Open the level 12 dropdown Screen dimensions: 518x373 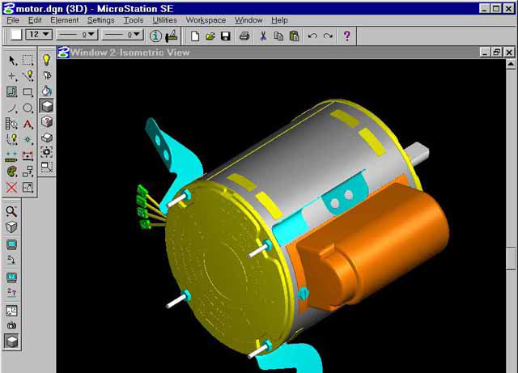click(x=39, y=34)
